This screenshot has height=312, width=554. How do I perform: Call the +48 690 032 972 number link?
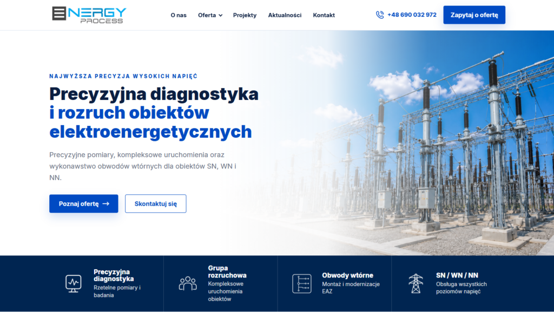click(412, 15)
